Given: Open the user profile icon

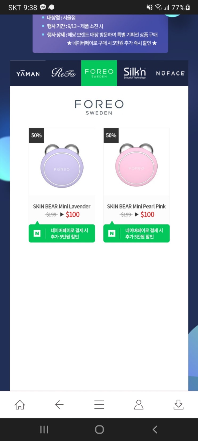Looking at the screenshot, I should coord(139,404).
